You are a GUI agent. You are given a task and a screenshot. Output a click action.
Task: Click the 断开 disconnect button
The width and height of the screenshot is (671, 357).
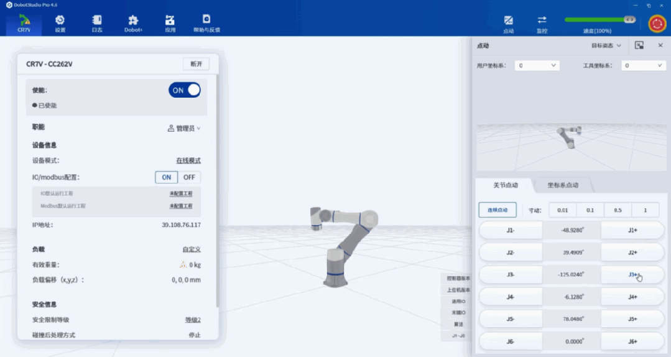[x=196, y=64]
